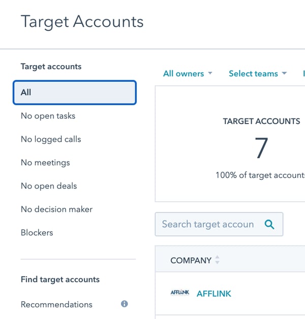Open Recommendations under Find target accounts

pyautogui.click(x=56, y=304)
